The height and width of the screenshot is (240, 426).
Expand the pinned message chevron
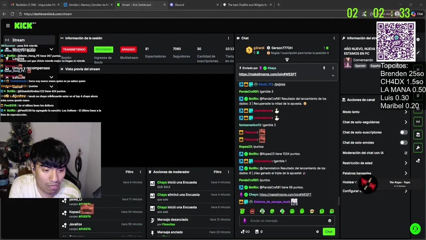click(333, 76)
